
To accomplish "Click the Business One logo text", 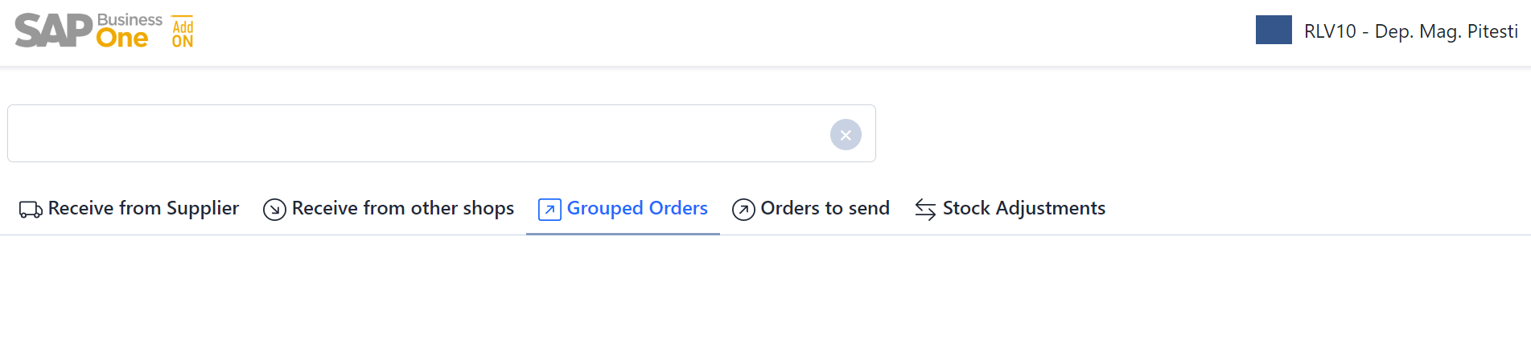I will coord(129,31).
